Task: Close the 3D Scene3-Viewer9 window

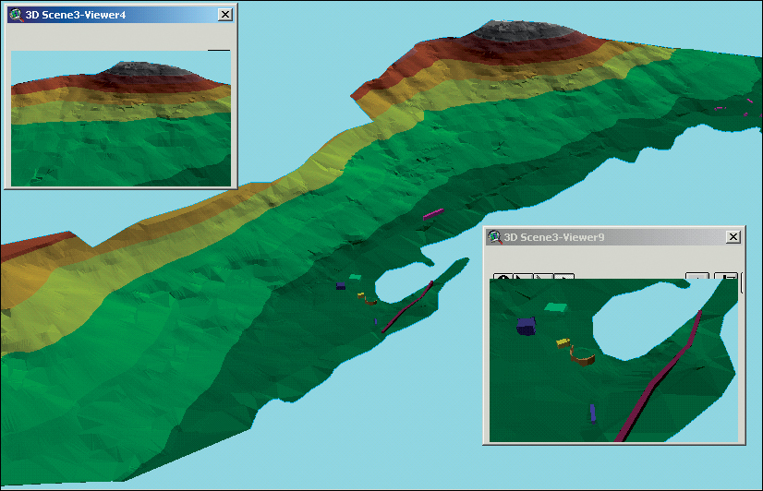Action: click(x=733, y=237)
